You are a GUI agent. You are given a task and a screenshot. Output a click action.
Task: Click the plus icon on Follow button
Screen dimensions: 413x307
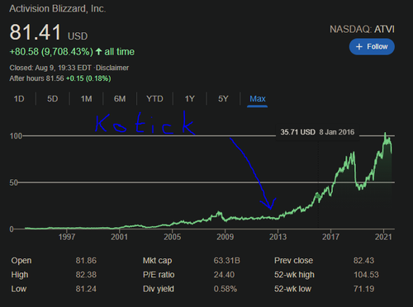tap(358, 47)
